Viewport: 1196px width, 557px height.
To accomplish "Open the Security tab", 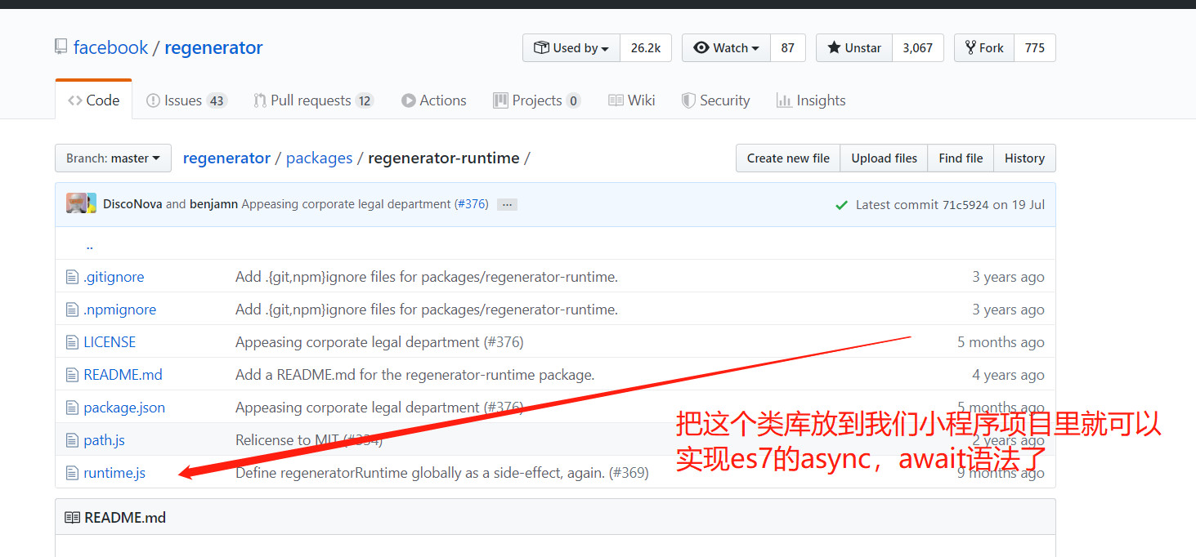I will click(x=715, y=100).
